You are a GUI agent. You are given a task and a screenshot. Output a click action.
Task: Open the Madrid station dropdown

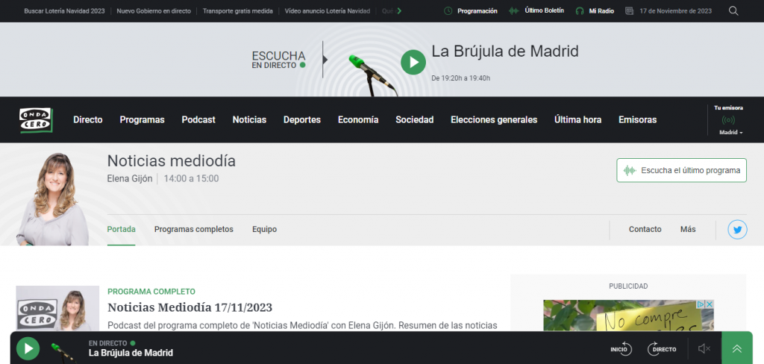point(730,132)
